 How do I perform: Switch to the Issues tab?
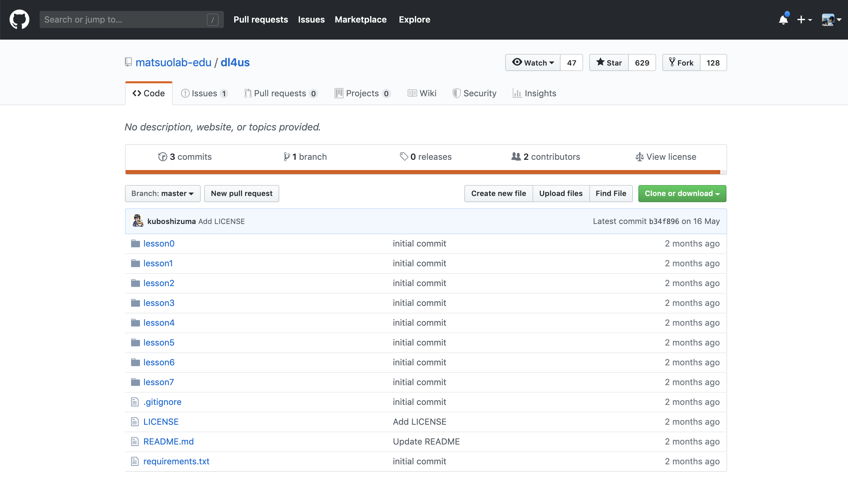(x=204, y=93)
